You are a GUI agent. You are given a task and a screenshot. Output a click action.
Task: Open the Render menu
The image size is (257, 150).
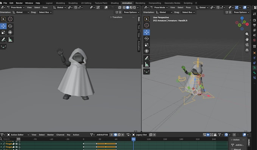(19, 3)
